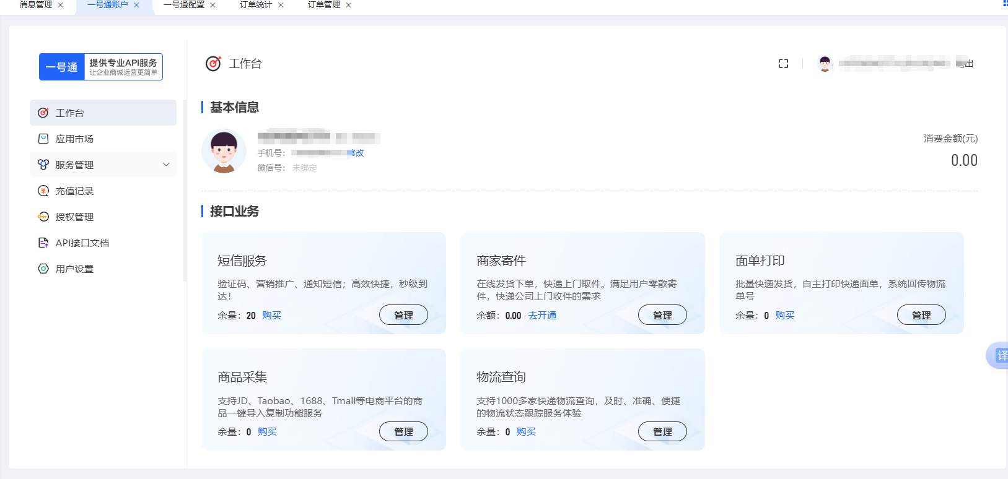This screenshot has height=479, width=1008.
Task: Click the 应用市场 sidebar icon
Action: click(x=43, y=139)
